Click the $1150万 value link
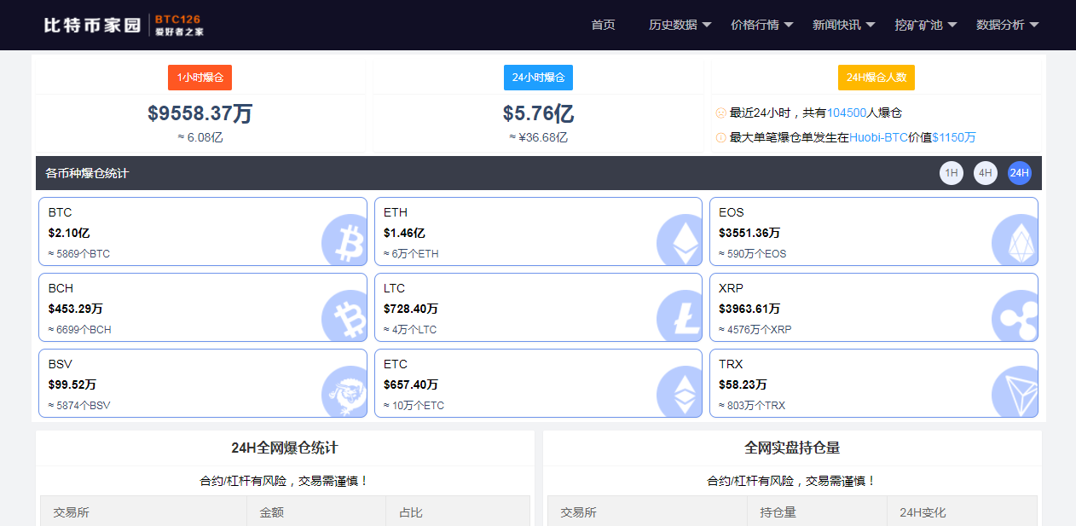Image resolution: width=1076 pixels, height=526 pixels. (x=954, y=137)
